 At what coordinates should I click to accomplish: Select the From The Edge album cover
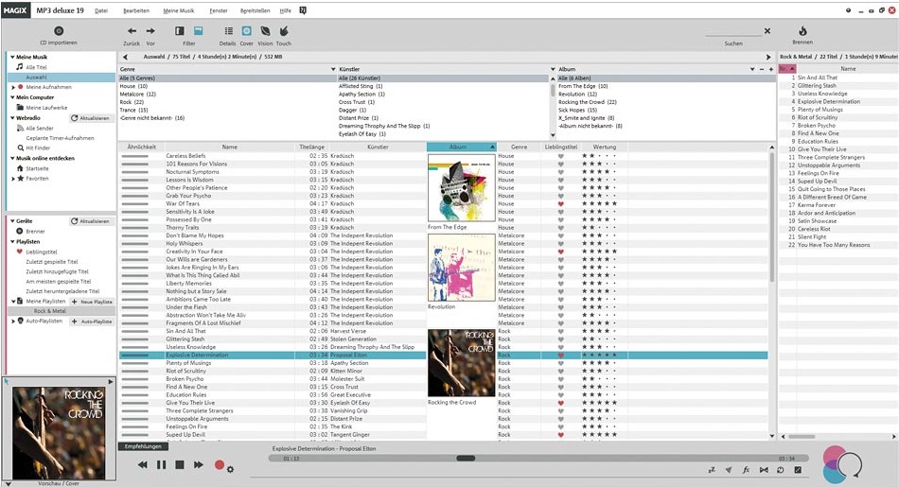coord(461,188)
